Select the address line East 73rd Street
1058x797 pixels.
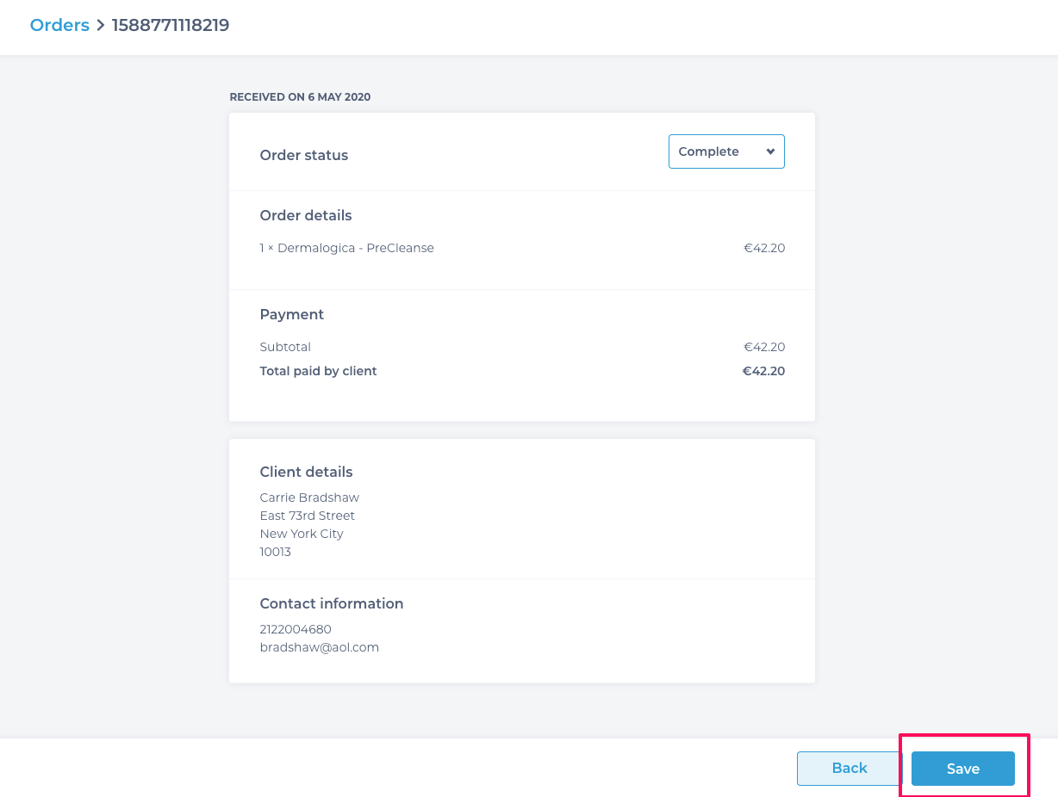click(x=308, y=516)
